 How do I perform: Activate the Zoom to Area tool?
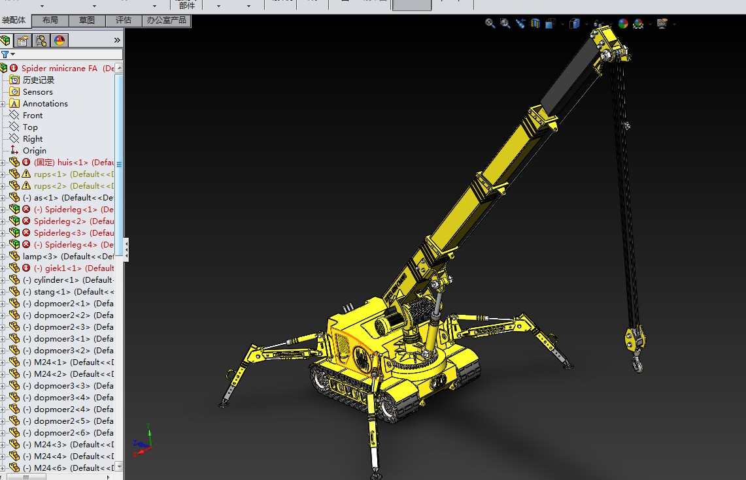coord(505,24)
